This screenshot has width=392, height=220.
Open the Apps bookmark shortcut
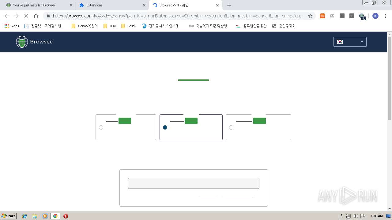[x=12, y=26]
